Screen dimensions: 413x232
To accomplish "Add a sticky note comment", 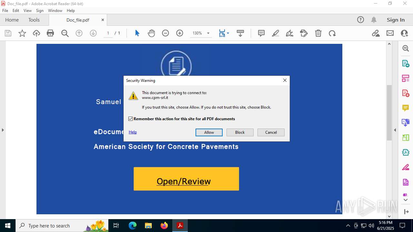I will 261,33.
